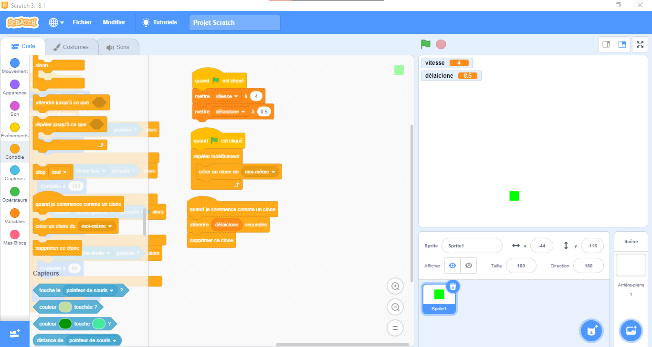652x347 pixels.
Task: Open Tutoriels from the top bar
Action: pyautogui.click(x=159, y=22)
